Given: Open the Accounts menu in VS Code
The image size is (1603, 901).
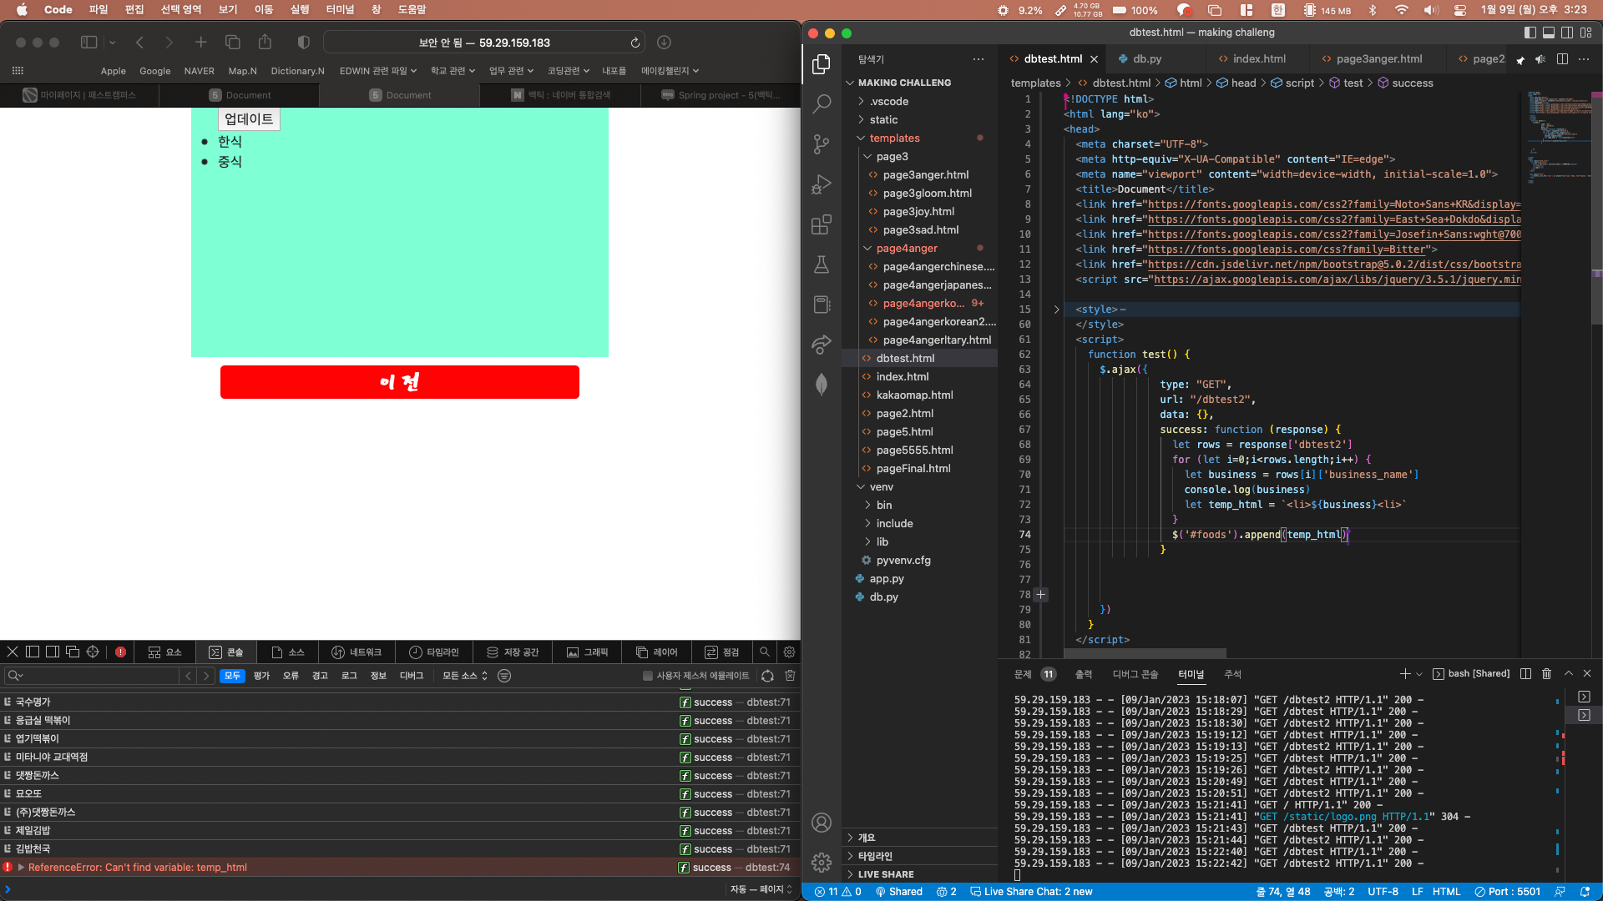Looking at the screenshot, I should (822, 823).
